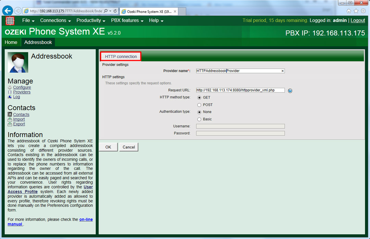The height and width of the screenshot is (239, 370).
Task: Open the browser tools gear icon
Action: pyautogui.click(x=363, y=11)
